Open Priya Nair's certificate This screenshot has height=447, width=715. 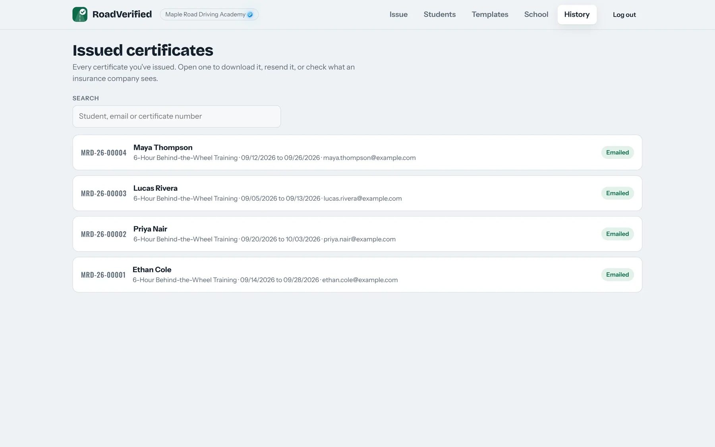click(357, 234)
